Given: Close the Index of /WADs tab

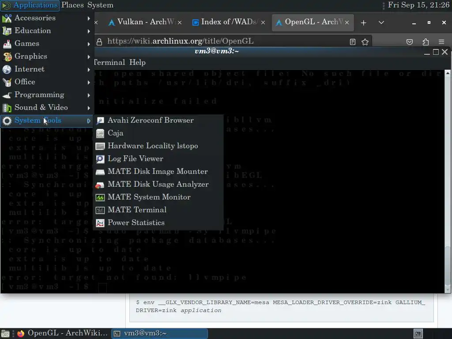Looking at the screenshot, I should [x=263, y=23].
